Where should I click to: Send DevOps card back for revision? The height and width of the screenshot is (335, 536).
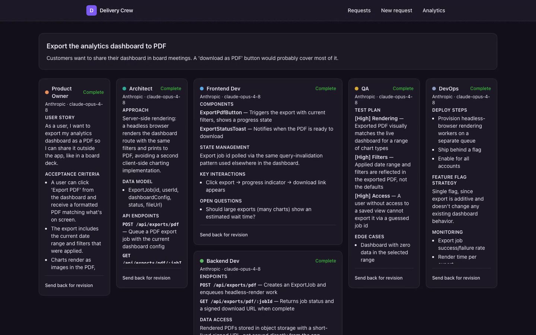(x=456, y=278)
